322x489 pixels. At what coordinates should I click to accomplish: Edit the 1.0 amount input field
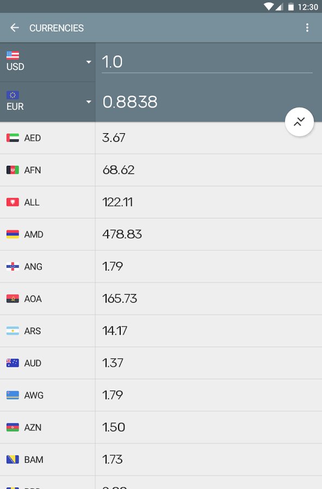[x=207, y=62]
